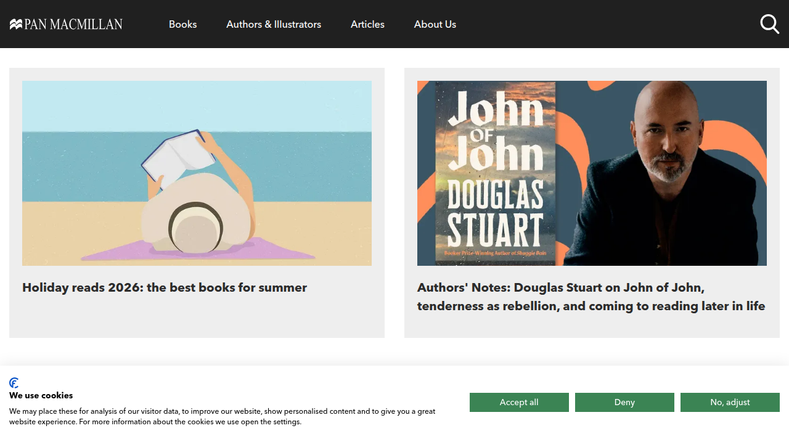The width and height of the screenshot is (789, 444).
Task: Open the Douglas Stuart Authors' Notes headline
Action: (x=591, y=297)
